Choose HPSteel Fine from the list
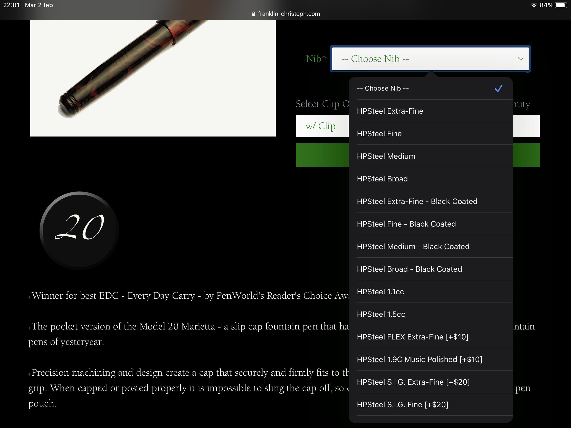The image size is (571, 428). (x=379, y=134)
